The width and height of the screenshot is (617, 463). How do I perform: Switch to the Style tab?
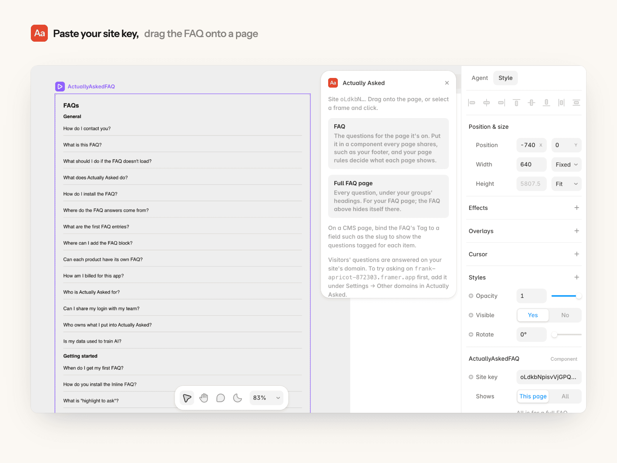tap(505, 78)
